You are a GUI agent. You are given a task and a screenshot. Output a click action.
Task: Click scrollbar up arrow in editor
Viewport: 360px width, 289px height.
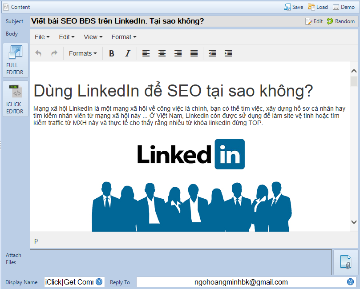[354, 71]
